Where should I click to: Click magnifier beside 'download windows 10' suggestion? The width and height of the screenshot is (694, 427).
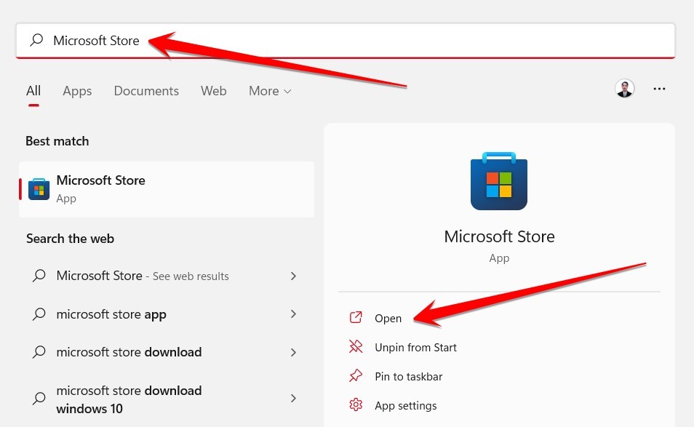(39, 399)
